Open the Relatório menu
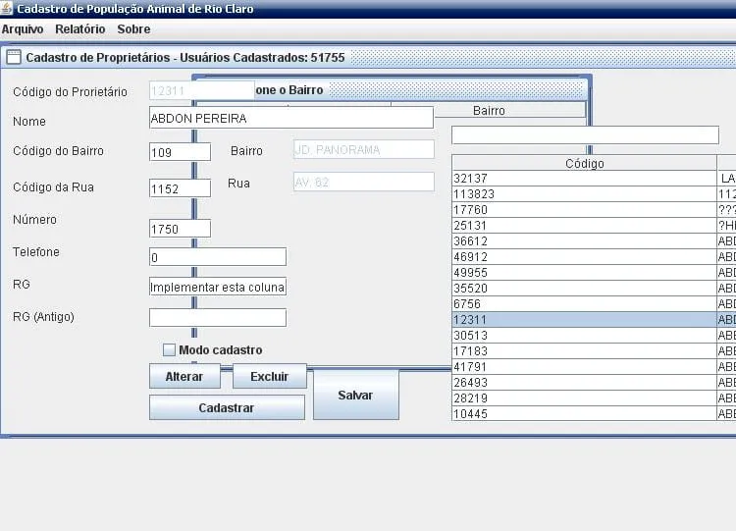Screen dimensions: 736x531 pos(80,29)
